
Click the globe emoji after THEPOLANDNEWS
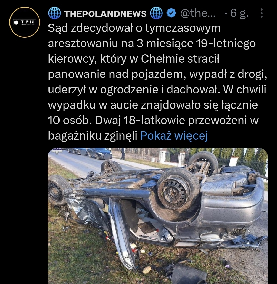[x=156, y=13]
